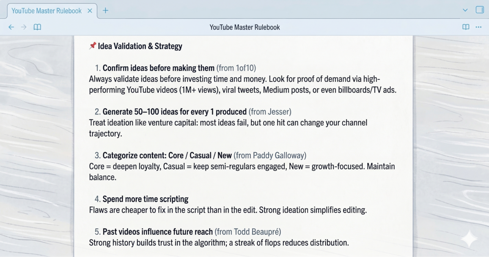Click the forward navigation arrow

24,27
